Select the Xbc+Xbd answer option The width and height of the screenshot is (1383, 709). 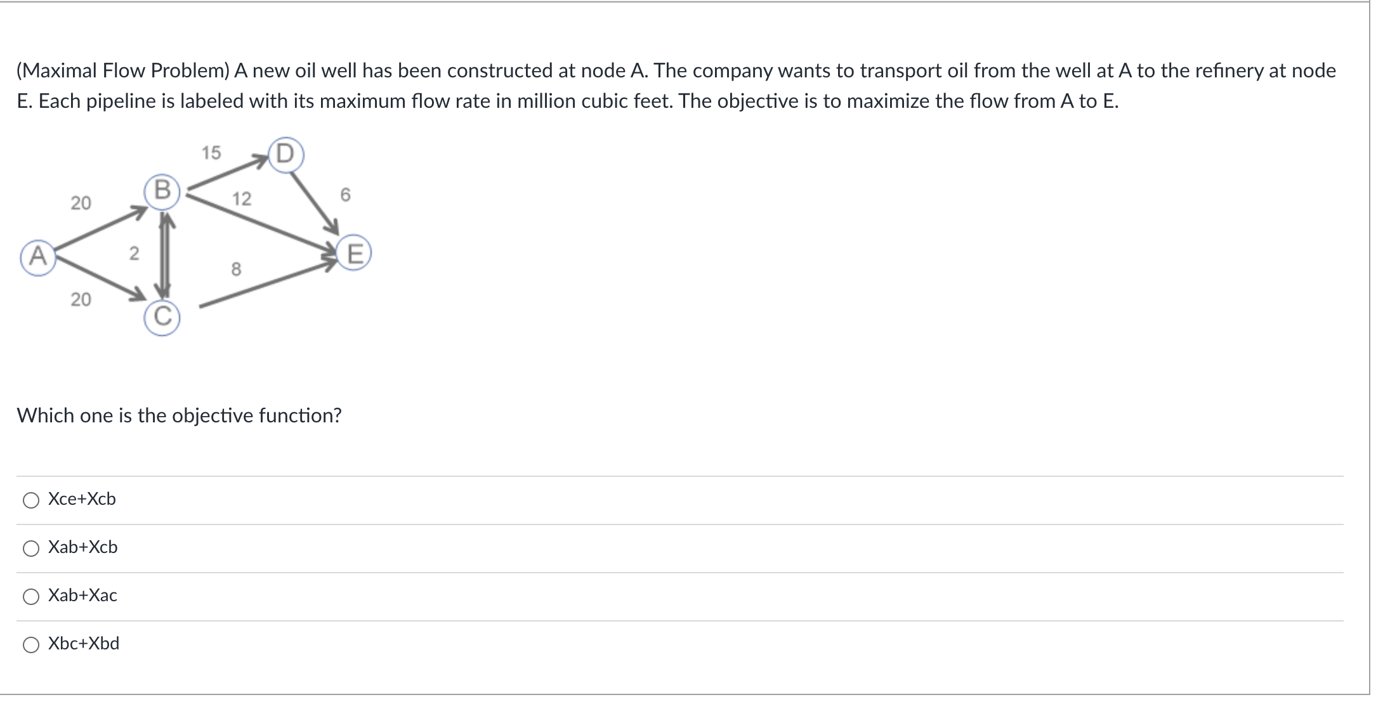coord(30,645)
